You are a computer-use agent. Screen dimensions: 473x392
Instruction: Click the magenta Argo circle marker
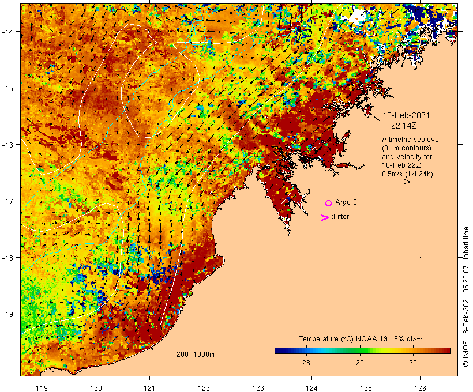(329, 203)
